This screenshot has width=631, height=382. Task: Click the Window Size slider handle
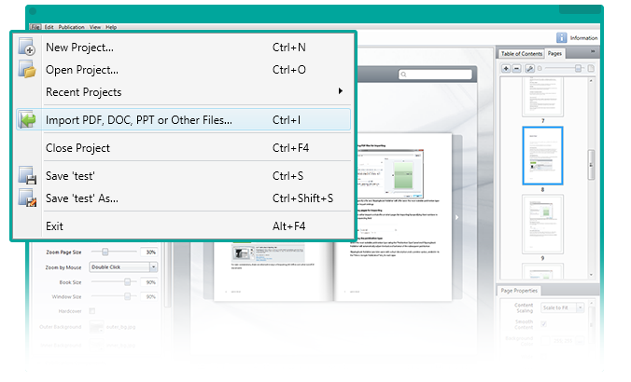point(127,296)
